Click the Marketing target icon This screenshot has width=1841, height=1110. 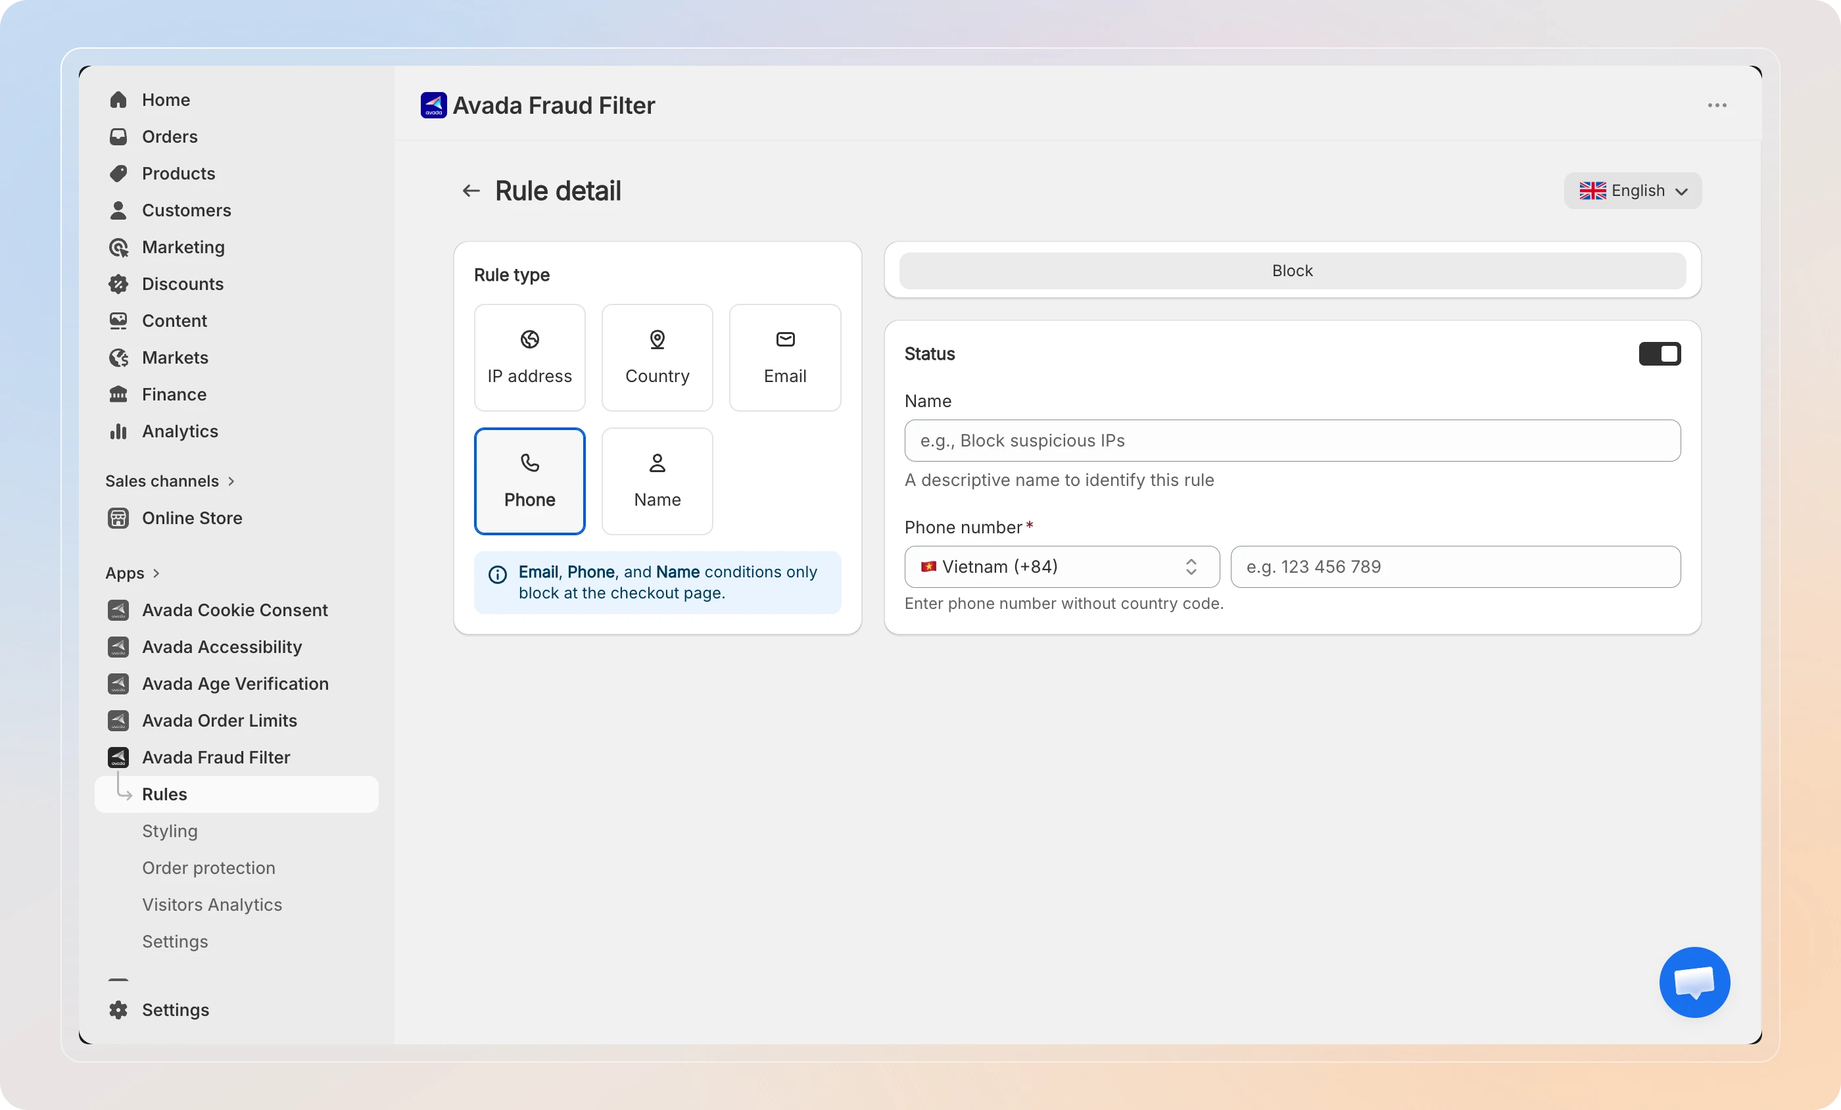[x=118, y=247]
